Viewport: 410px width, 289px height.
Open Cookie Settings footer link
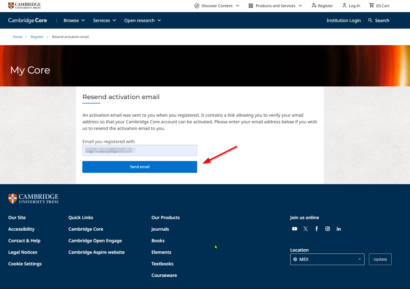(x=25, y=264)
